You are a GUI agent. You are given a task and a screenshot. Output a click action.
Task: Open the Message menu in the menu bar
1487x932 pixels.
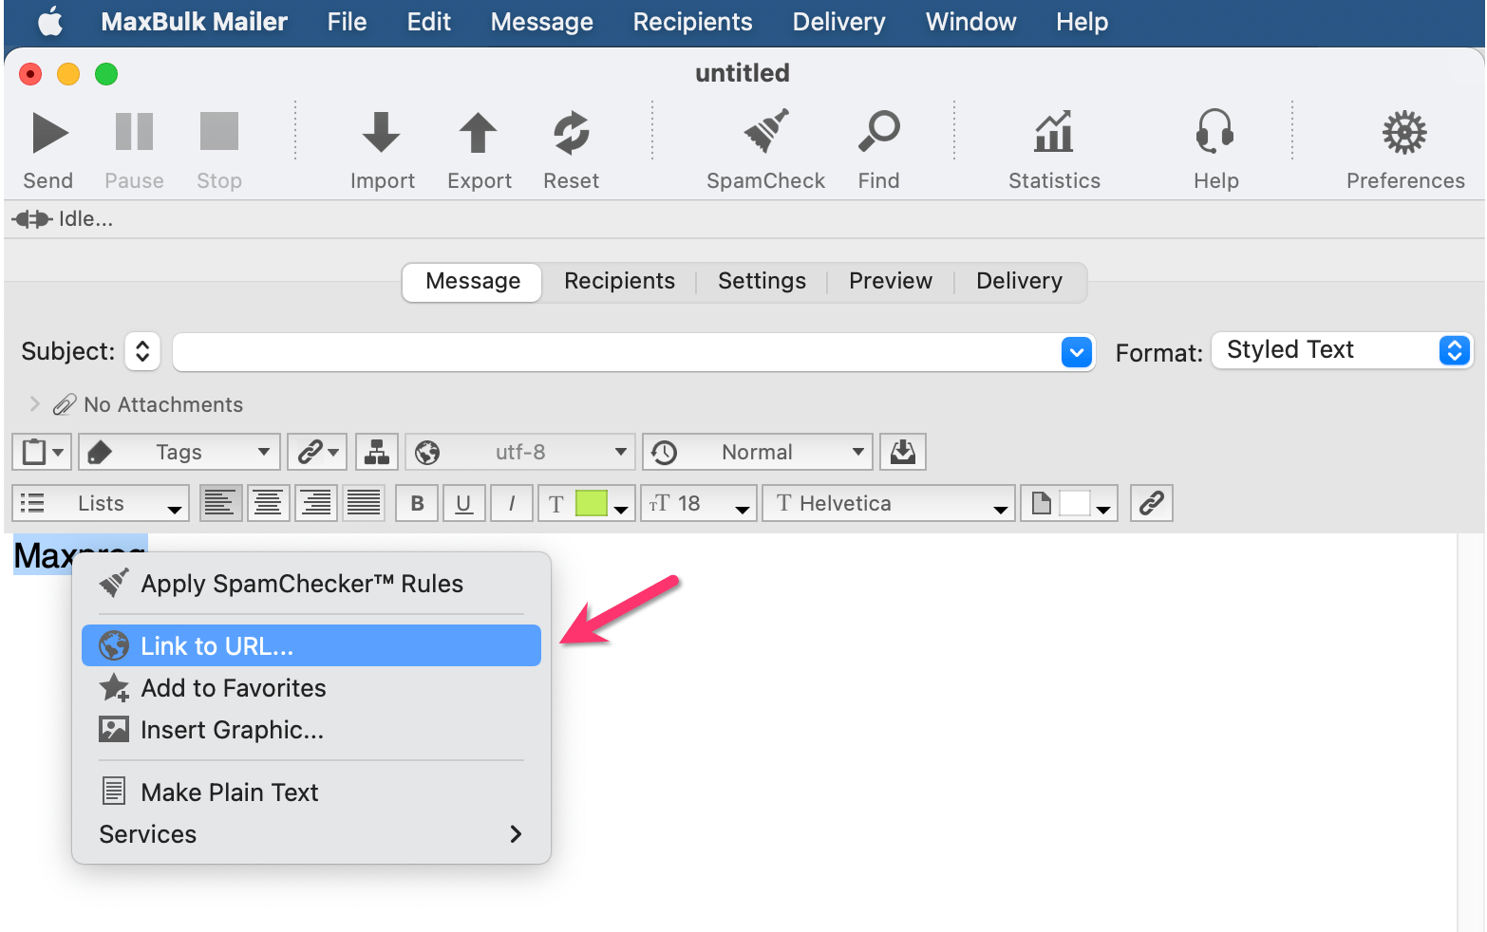542,22
